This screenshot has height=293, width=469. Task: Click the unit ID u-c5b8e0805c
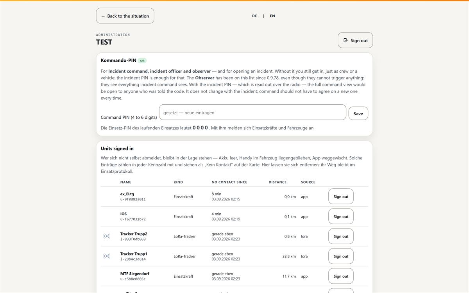tap(133, 279)
